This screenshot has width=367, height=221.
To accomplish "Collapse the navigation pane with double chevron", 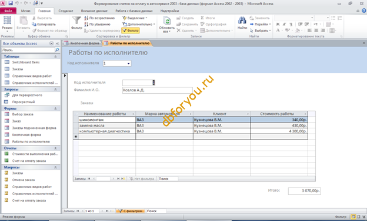I will (58, 43).
